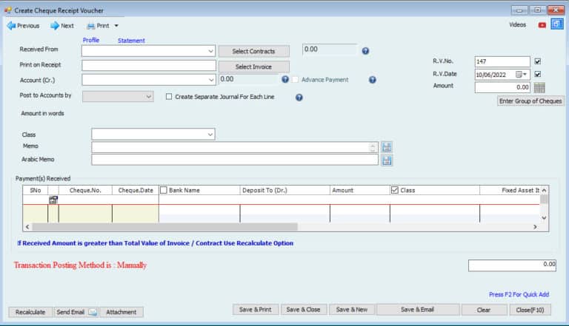Open the Statement tab link
Viewport: 569px width, 326px height.
coord(131,41)
